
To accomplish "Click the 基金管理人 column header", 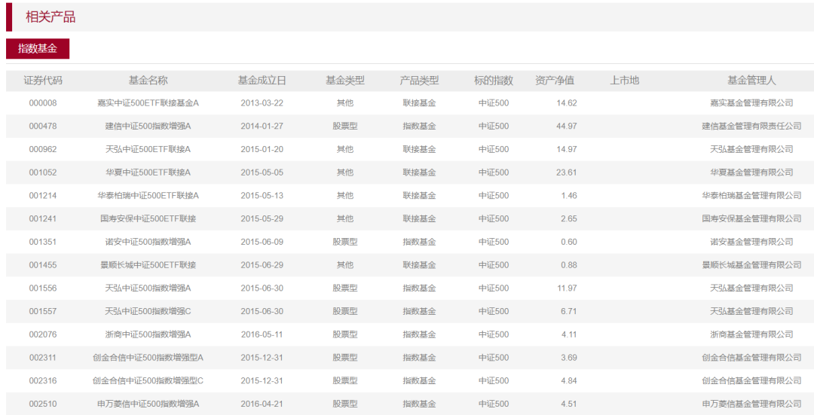I will [x=751, y=81].
